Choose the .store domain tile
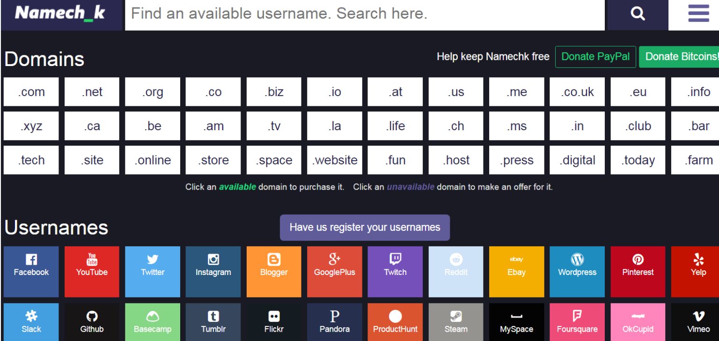 point(213,160)
